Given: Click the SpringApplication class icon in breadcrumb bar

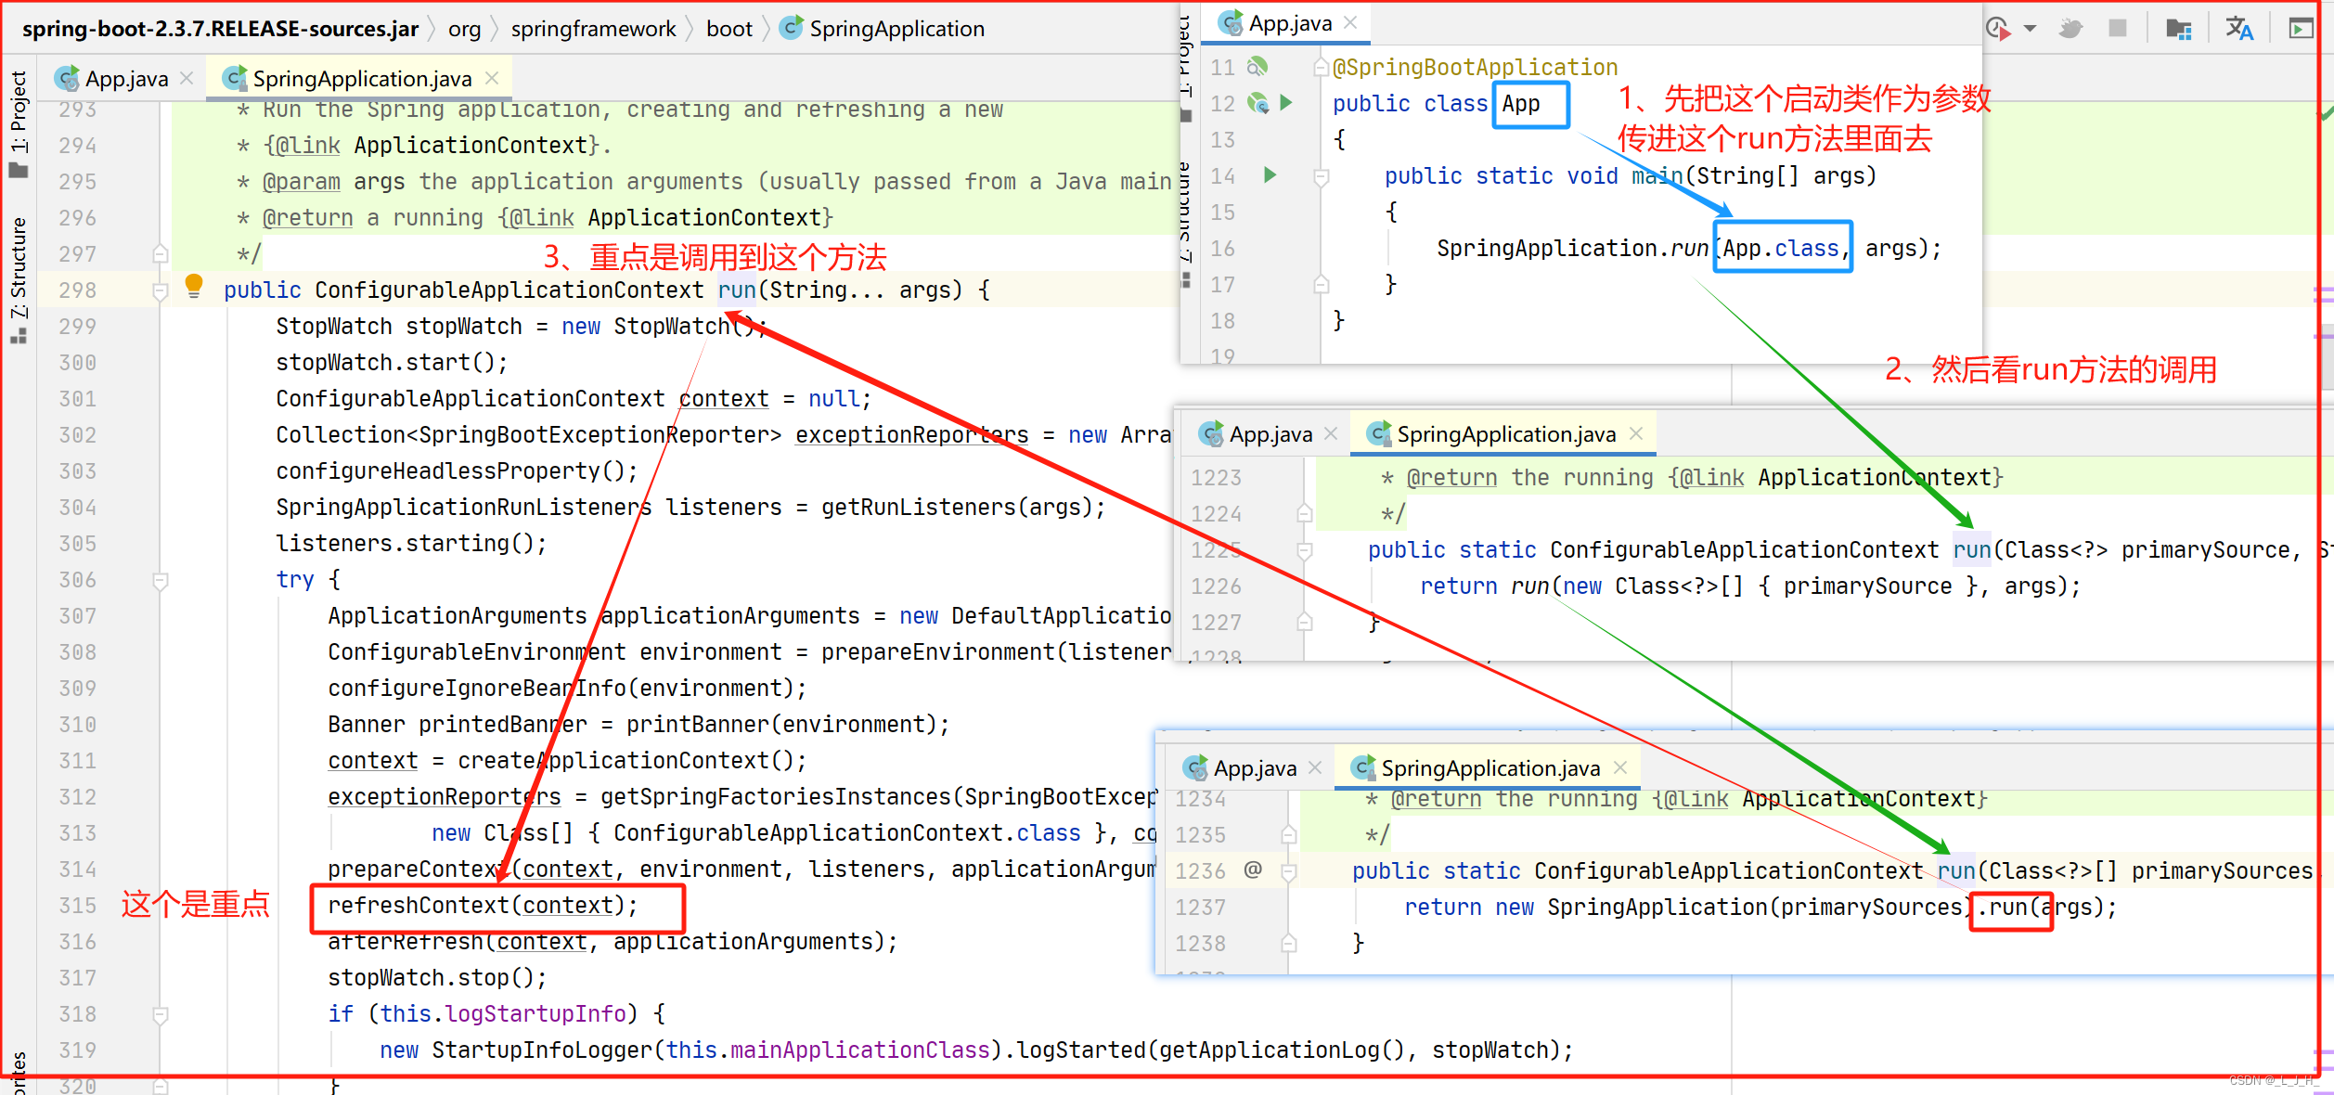Looking at the screenshot, I should point(791,28).
